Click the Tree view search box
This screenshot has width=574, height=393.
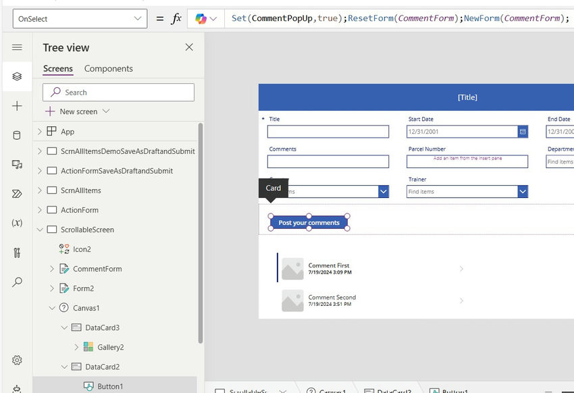point(118,93)
